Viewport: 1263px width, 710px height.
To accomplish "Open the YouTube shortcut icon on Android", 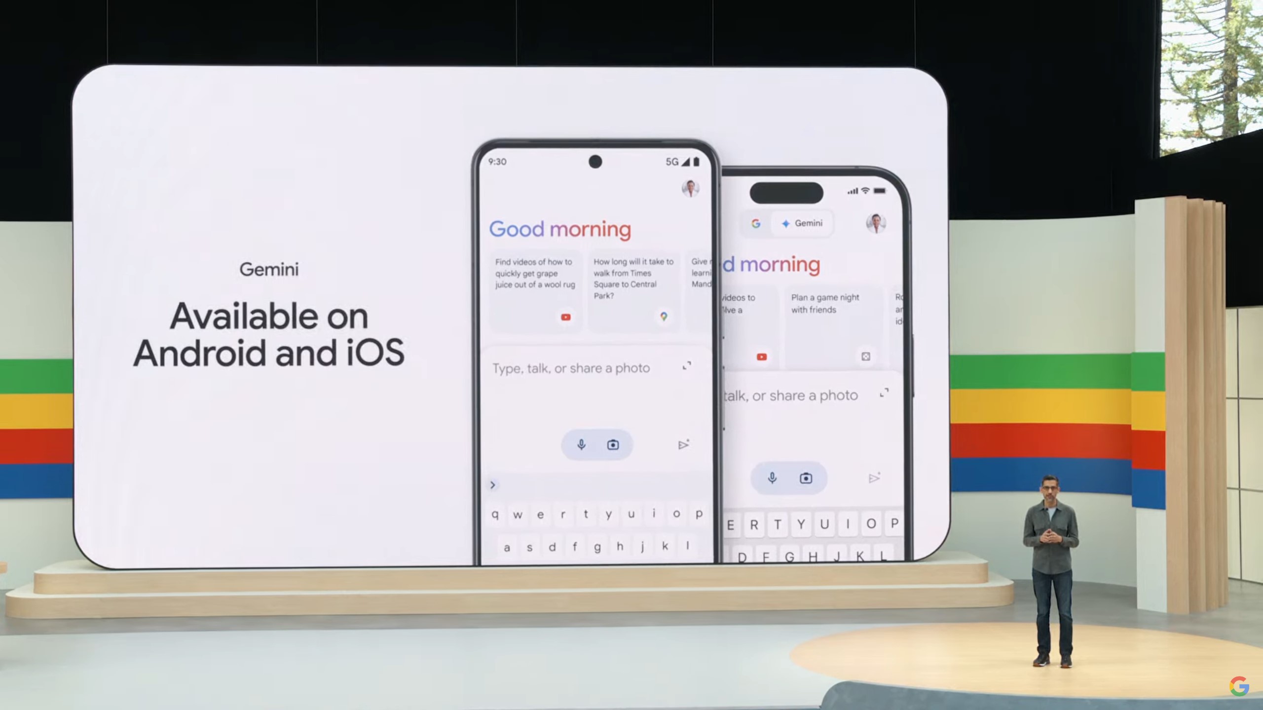I will click(565, 317).
